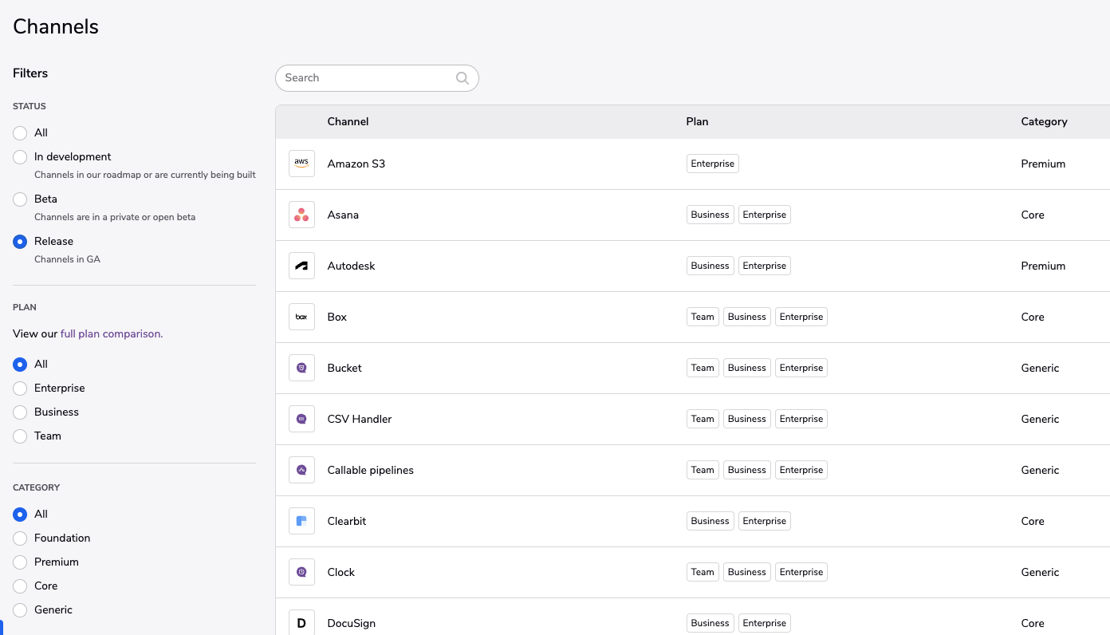Click the Team tag in Callable pipelines row
Viewport: 1110px width, 635px height.
pyautogui.click(x=703, y=470)
